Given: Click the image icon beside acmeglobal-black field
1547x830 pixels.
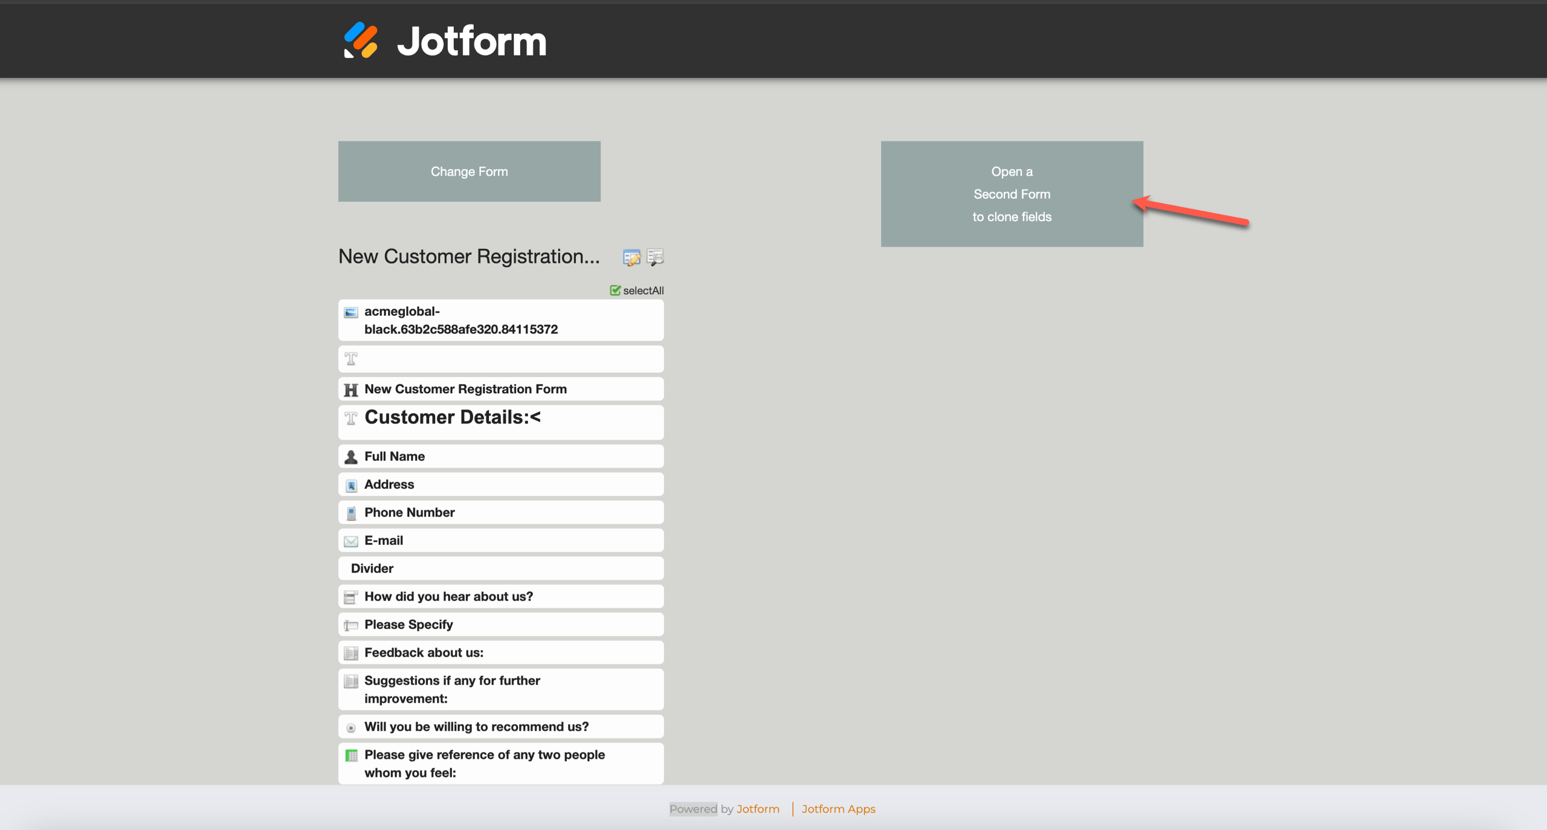Looking at the screenshot, I should point(350,312).
